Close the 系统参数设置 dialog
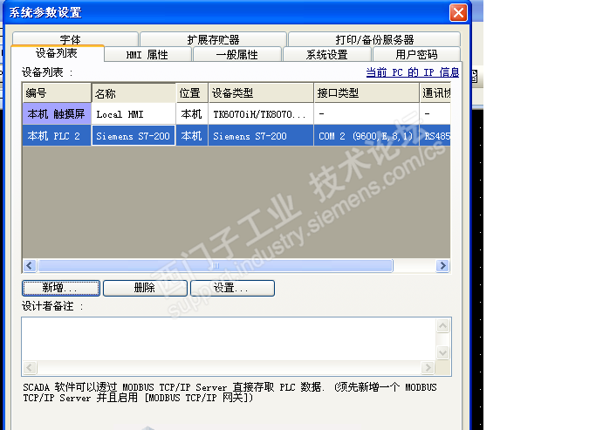 pos(458,12)
